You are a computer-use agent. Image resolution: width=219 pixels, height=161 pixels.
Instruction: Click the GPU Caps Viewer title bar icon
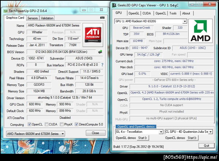coord(114,5)
